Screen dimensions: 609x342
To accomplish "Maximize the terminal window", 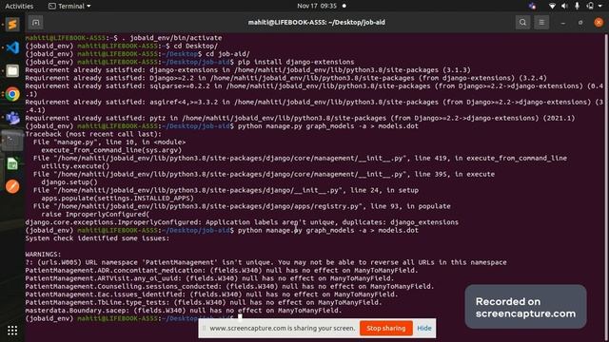I will [x=580, y=23].
